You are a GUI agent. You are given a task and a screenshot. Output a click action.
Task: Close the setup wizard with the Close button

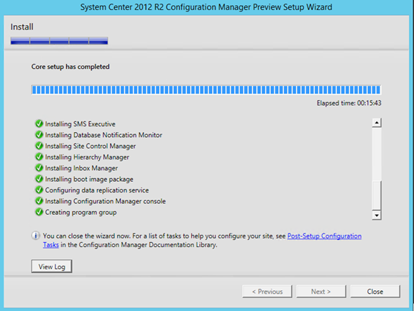point(375,292)
